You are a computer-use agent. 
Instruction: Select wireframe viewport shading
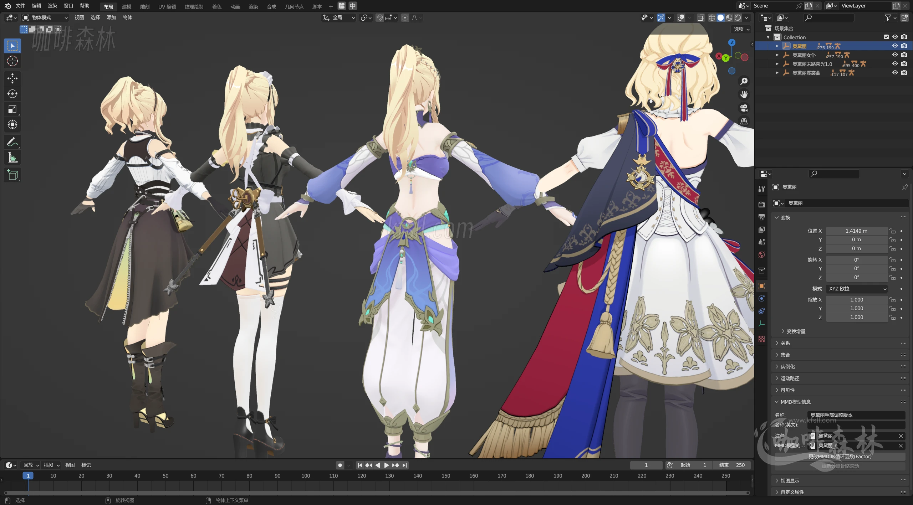[x=712, y=17]
